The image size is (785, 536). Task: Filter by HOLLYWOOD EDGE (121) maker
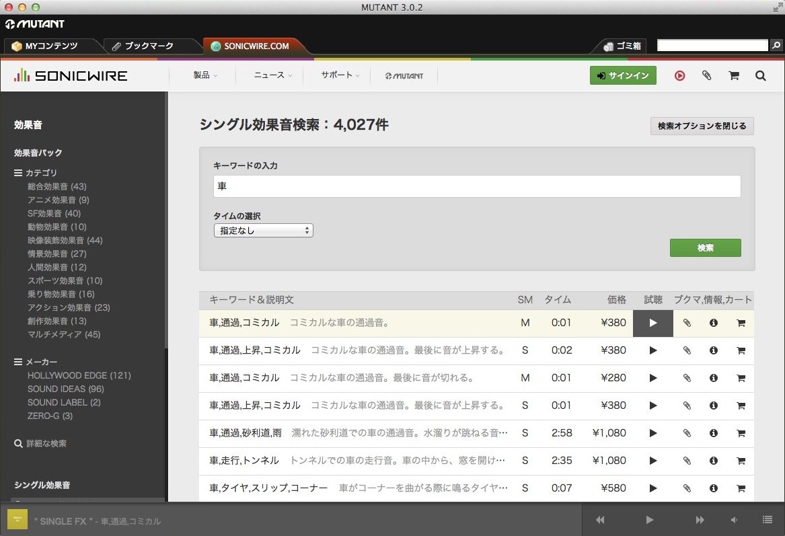pyautogui.click(x=79, y=375)
